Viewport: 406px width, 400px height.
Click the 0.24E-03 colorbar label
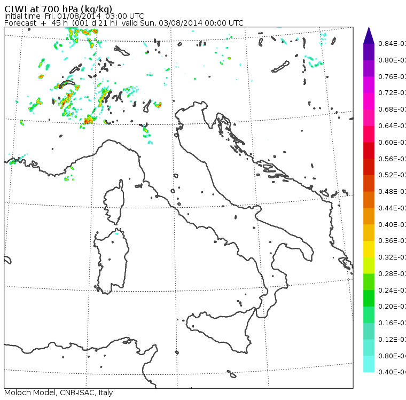tap(392, 290)
